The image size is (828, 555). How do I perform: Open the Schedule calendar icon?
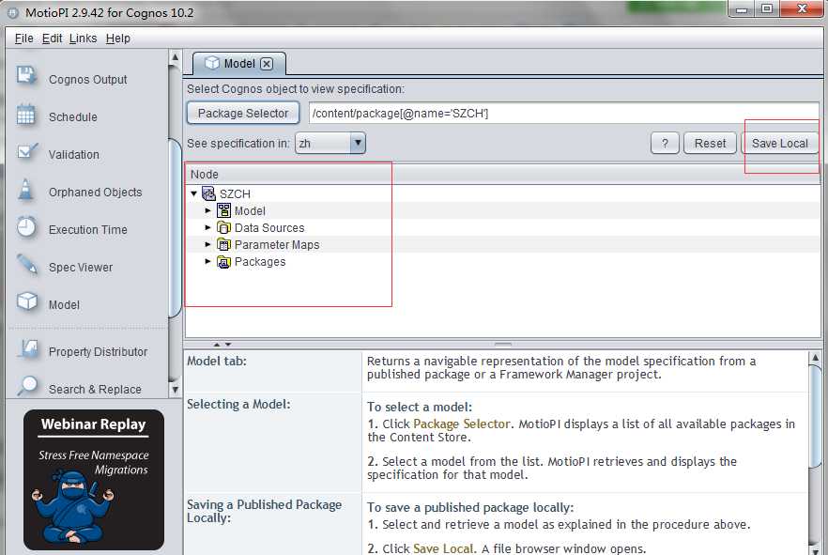pyautogui.click(x=26, y=115)
